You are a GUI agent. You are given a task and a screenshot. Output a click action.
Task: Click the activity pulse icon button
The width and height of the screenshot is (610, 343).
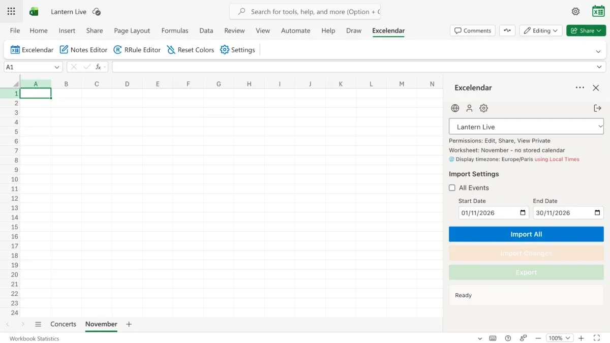coord(507,30)
